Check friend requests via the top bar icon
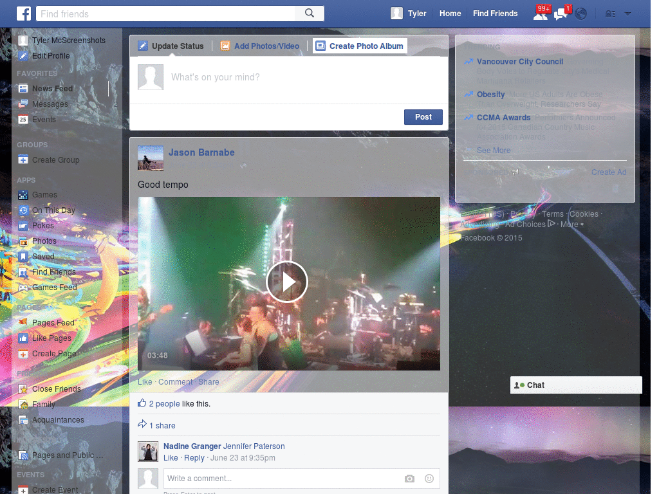The image size is (659, 494). 541,13
